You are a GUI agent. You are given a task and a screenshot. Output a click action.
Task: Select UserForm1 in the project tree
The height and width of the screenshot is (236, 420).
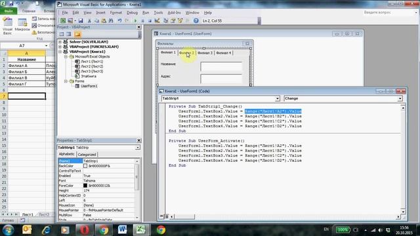[89, 86]
